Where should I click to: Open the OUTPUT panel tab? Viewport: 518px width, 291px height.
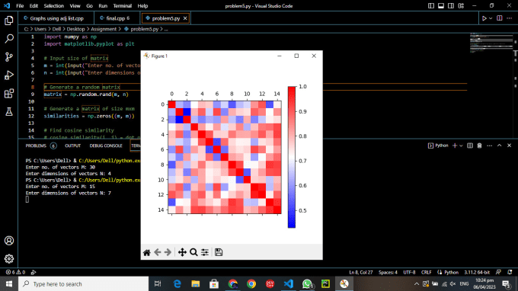tap(72, 145)
